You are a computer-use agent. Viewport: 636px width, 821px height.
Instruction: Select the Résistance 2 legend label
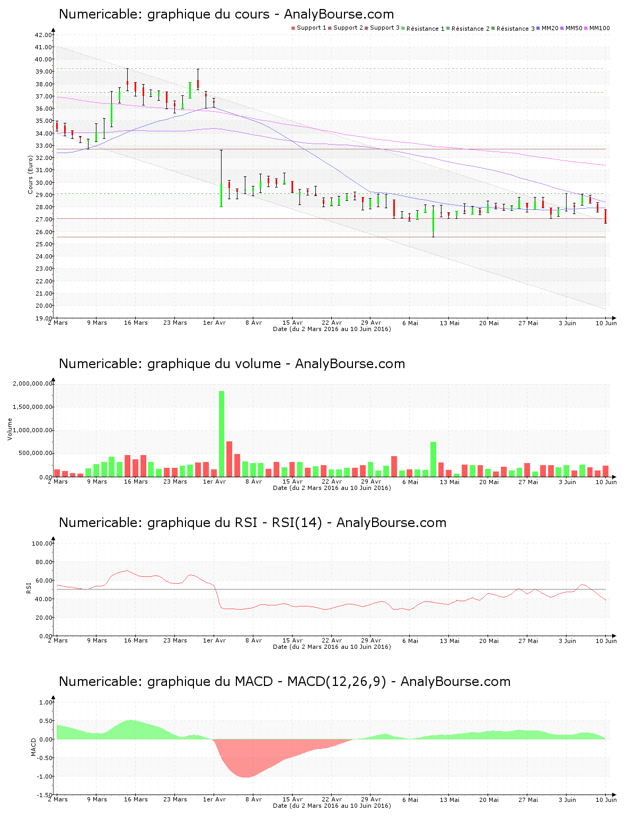[471, 29]
